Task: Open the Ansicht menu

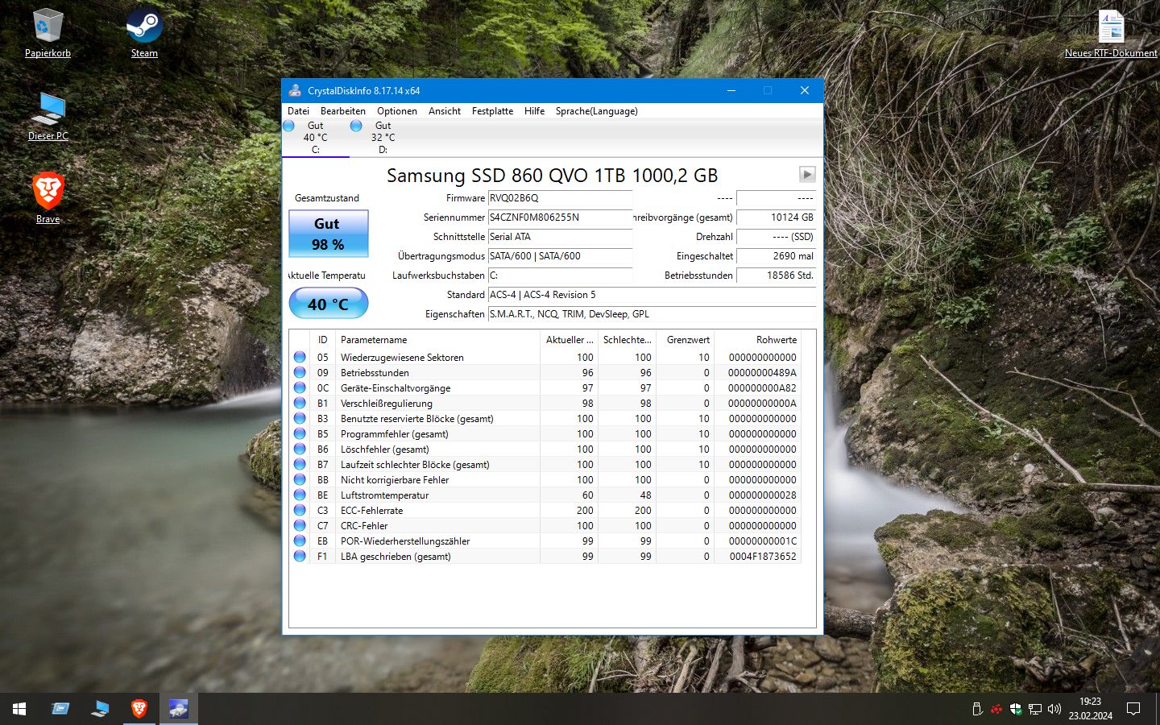Action: pyautogui.click(x=445, y=111)
